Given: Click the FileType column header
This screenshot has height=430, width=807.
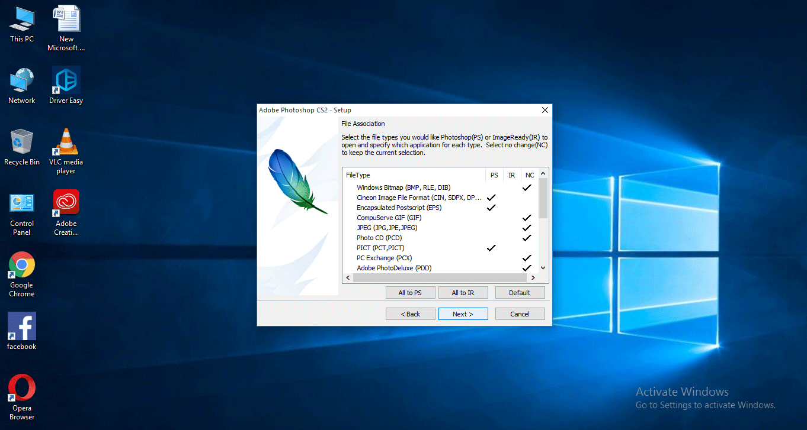Looking at the screenshot, I should 414,175.
